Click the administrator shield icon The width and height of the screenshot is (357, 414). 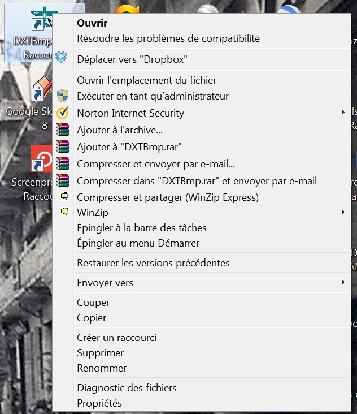click(63, 96)
